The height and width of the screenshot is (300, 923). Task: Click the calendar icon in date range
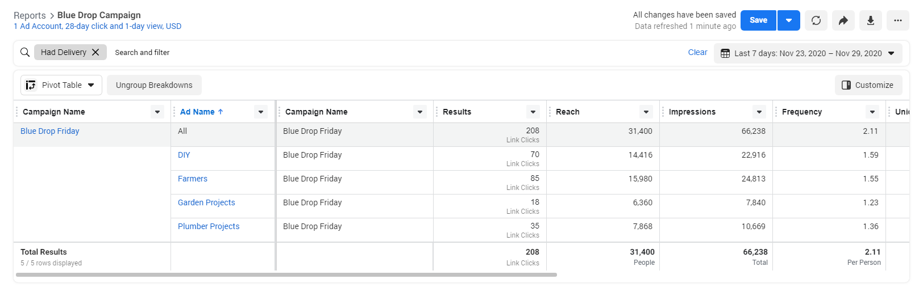tap(725, 53)
